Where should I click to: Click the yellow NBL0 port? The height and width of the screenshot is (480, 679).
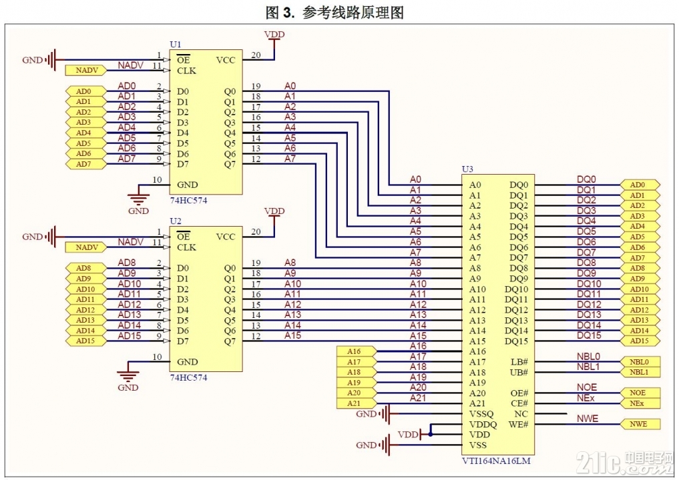[640, 361]
